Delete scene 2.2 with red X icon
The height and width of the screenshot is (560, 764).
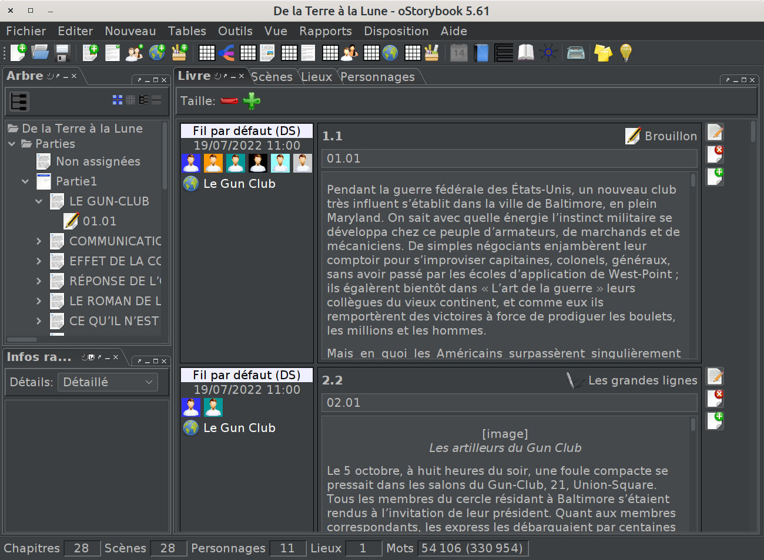pos(715,399)
